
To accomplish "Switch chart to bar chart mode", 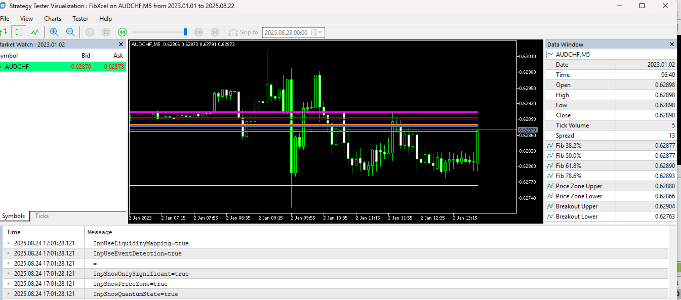I will click(4, 32).
